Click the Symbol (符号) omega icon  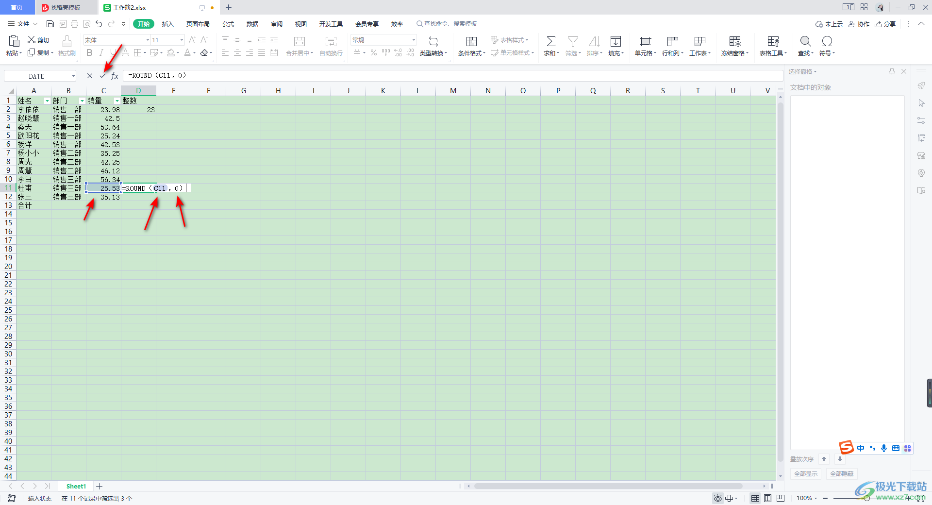click(827, 41)
